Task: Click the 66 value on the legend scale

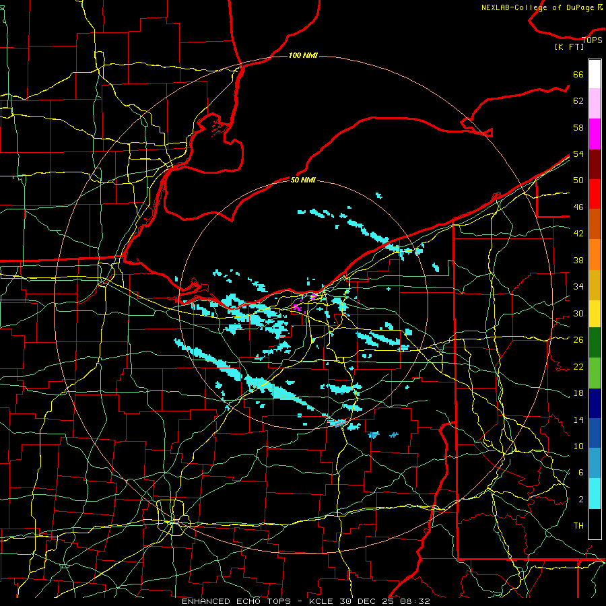Action: point(578,75)
